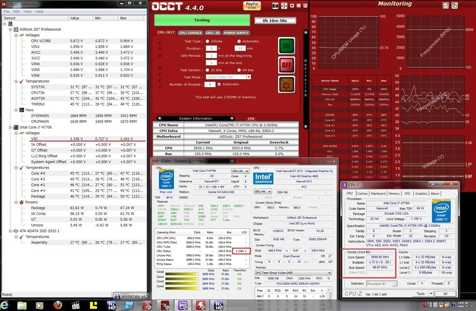
Task: Choose the 64 bits test version
Action: tap(239, 70)
